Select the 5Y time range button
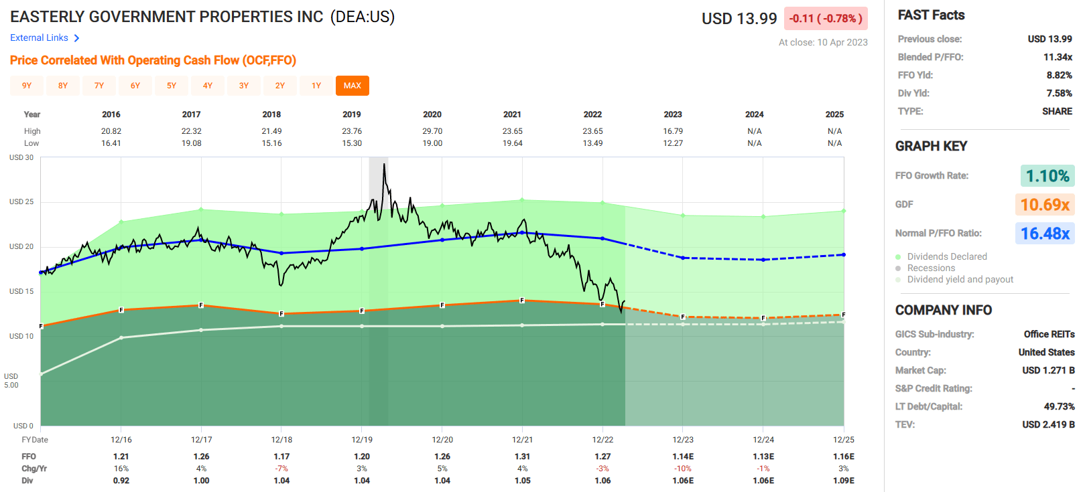Screen dimensions: 1083x492 click(x=172, y=86)
